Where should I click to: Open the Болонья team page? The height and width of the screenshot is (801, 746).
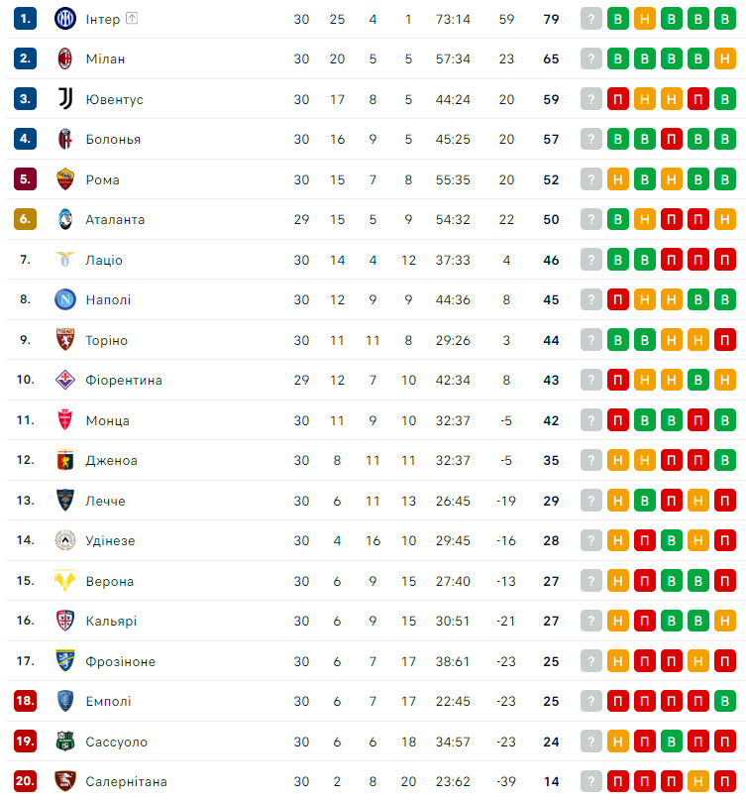click(113, 139)
